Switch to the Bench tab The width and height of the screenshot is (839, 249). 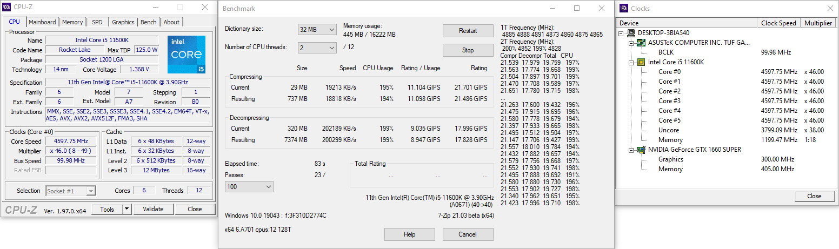[x=149, y=22]
